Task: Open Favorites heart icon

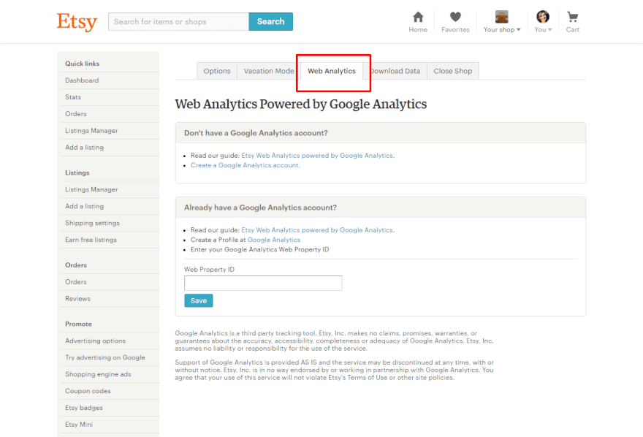Action: click(455, 18)
